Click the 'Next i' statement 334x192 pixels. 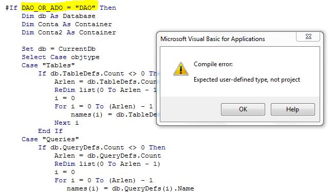tap(67, 123)
